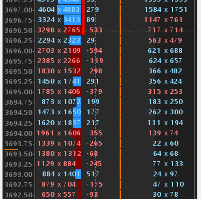The height and width of the screenshot is (199, 201).
Task: Click the 3694.00 price label
Action: [18, 134]
